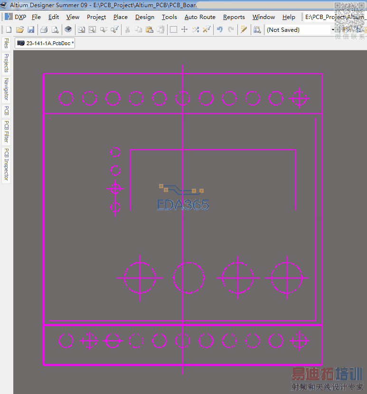Create a new document icon

tap(9, 29)
